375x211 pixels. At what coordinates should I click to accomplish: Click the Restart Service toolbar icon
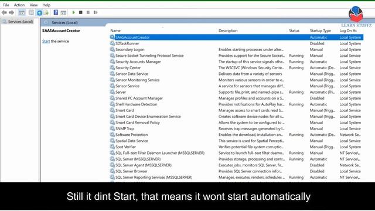[96, 12]
